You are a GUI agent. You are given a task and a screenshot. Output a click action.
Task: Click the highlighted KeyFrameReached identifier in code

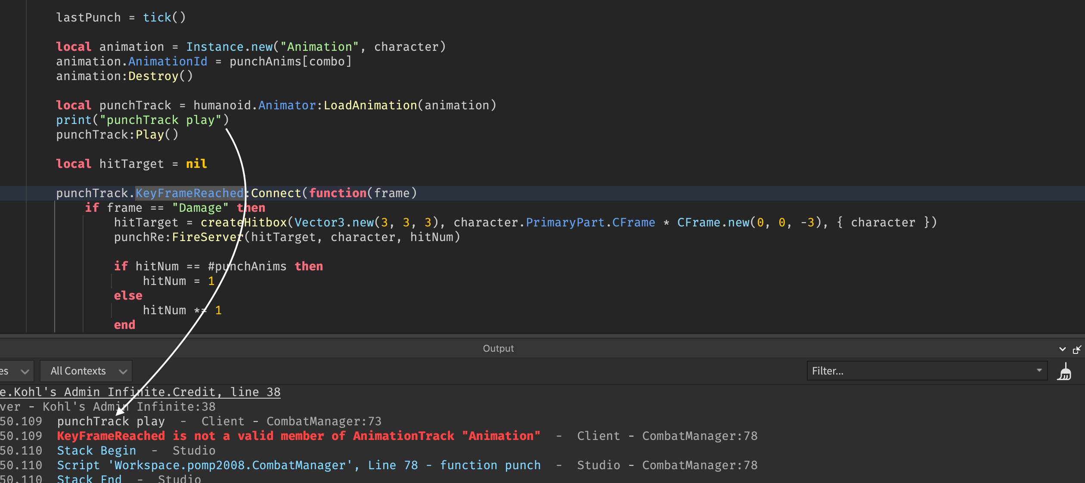(x=189, y=193)
